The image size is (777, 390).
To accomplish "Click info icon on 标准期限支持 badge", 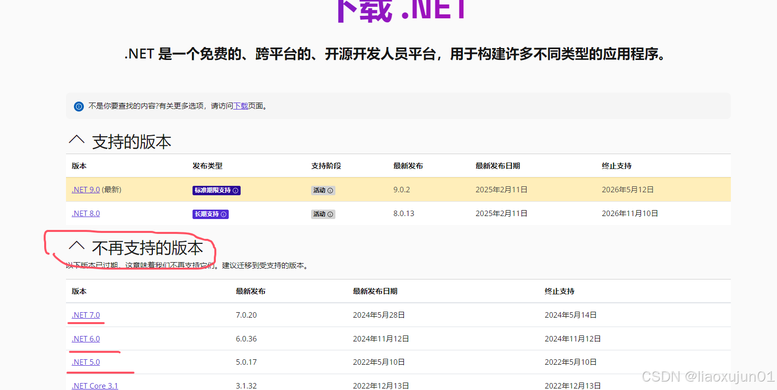I will click(236, 190).
